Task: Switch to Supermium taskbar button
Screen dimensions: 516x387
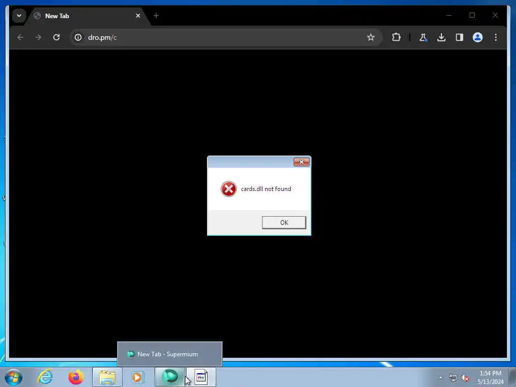Action: tap(169, 377)
